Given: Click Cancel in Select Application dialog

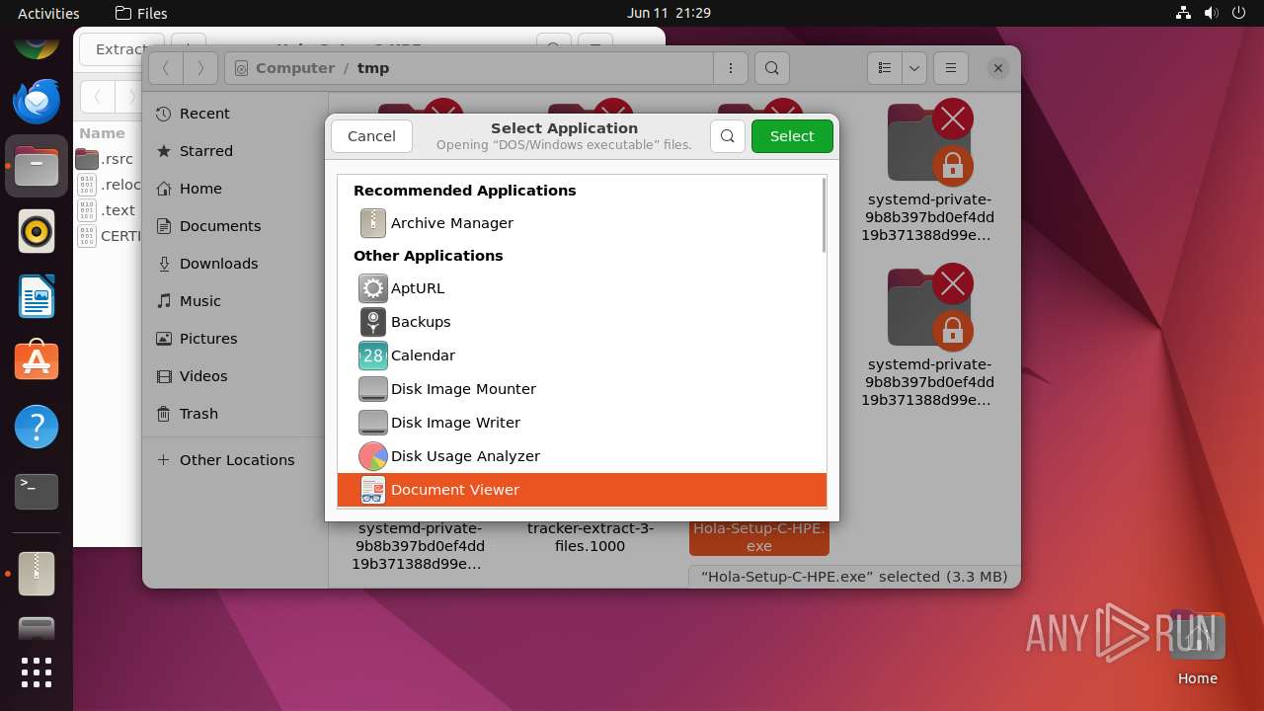Looking at the screenshot, I should pyautogui.click(x=371, y=136).
